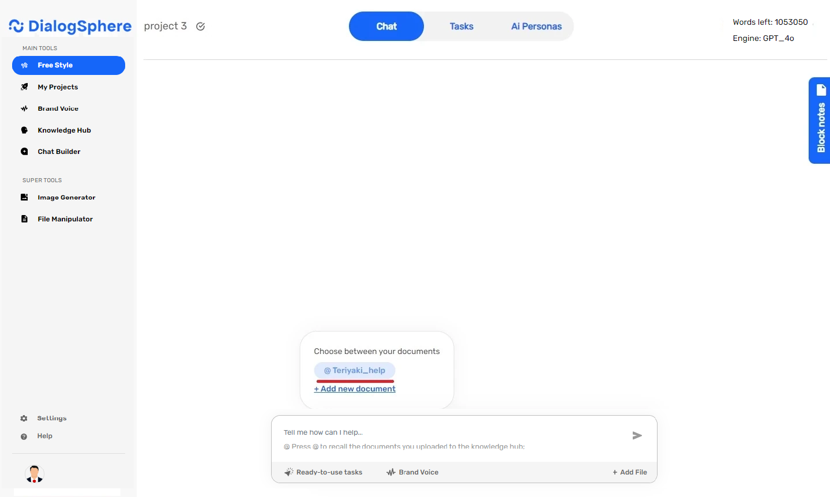Open Settings gear in sidebar
This screenshot has width=830, height=497.
coord(24,418)
